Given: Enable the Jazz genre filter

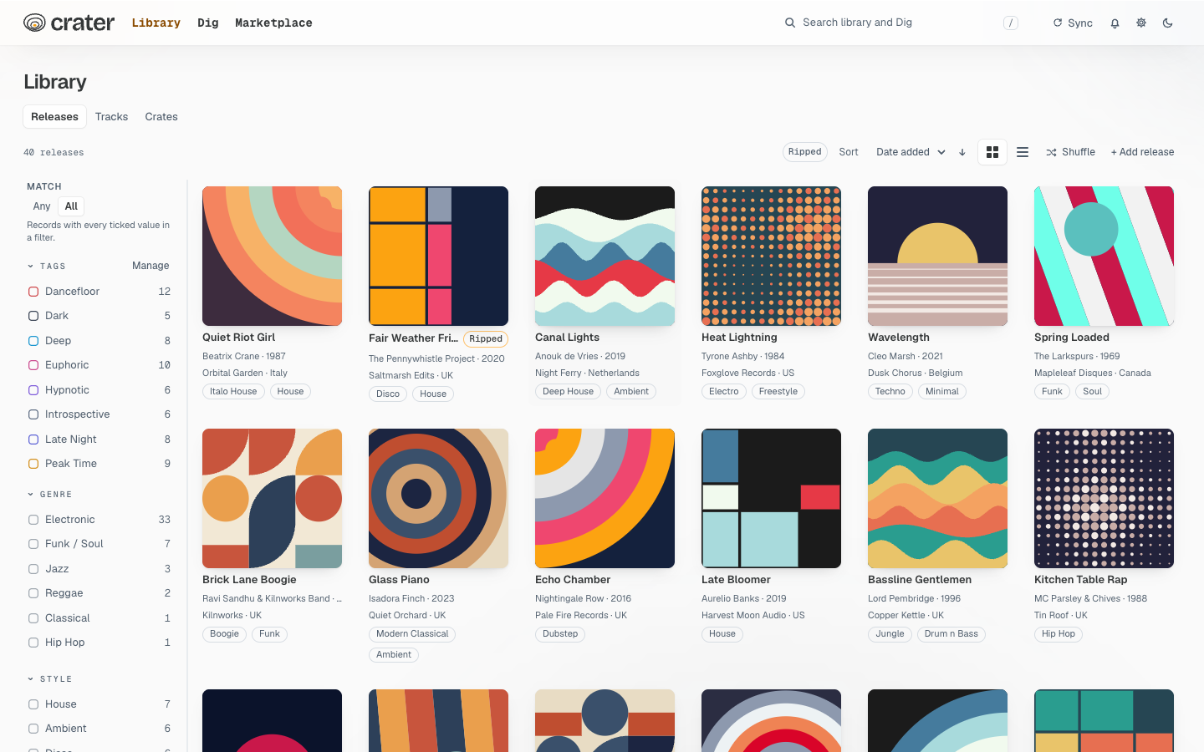Looking at the screenshot, I should (33, 569).
